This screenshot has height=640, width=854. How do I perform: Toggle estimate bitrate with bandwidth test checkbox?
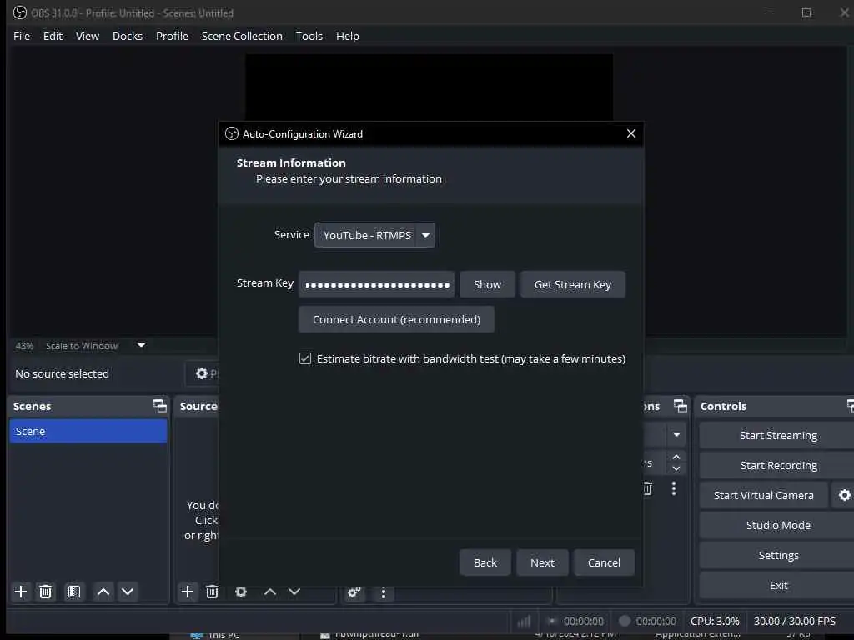tap(305, 358)
